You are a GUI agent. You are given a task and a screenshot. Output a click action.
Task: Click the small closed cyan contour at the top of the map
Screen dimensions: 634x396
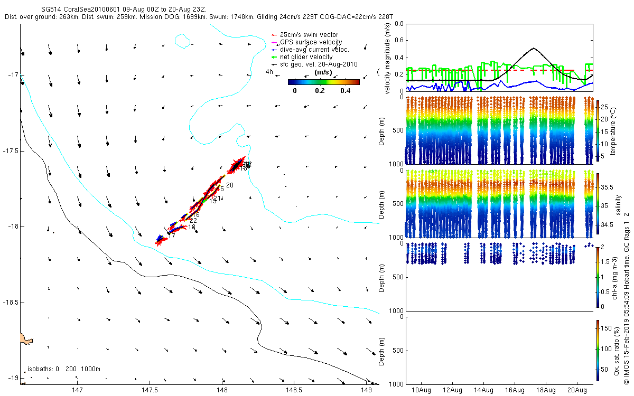(x=182, y=40)
